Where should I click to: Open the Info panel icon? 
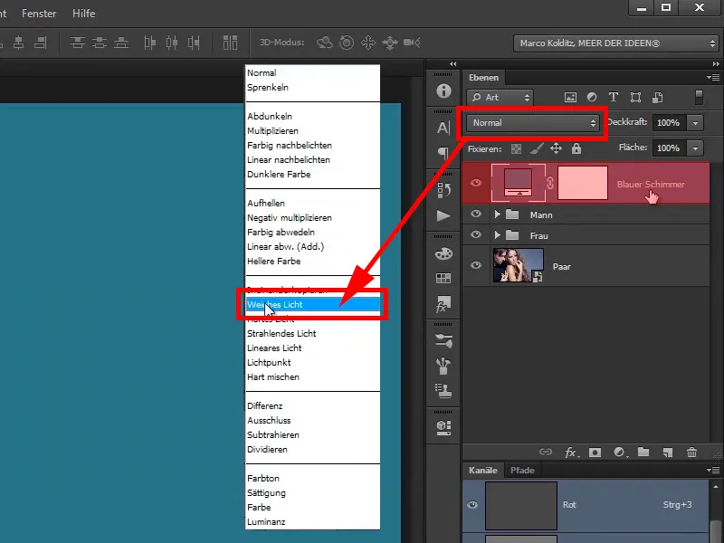point(443,91)
